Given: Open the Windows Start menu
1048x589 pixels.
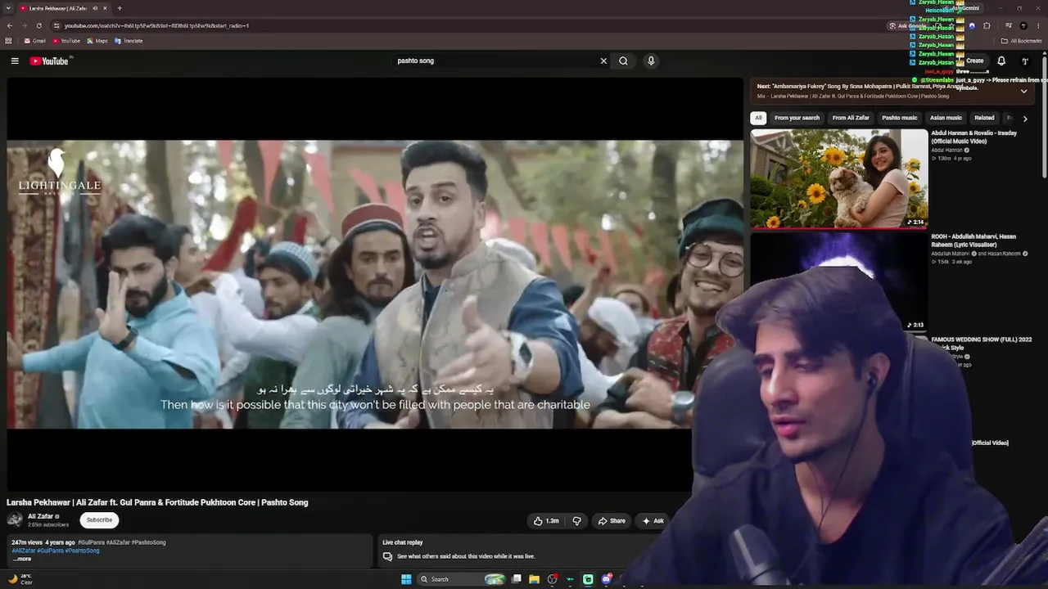Looking at the screenshot, I should [x=406, y=579].
